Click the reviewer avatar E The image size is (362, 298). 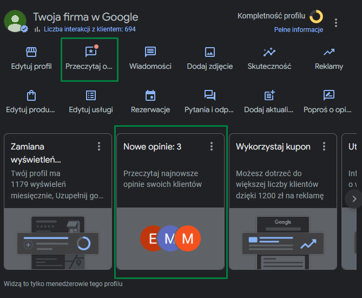pos(150,238)
